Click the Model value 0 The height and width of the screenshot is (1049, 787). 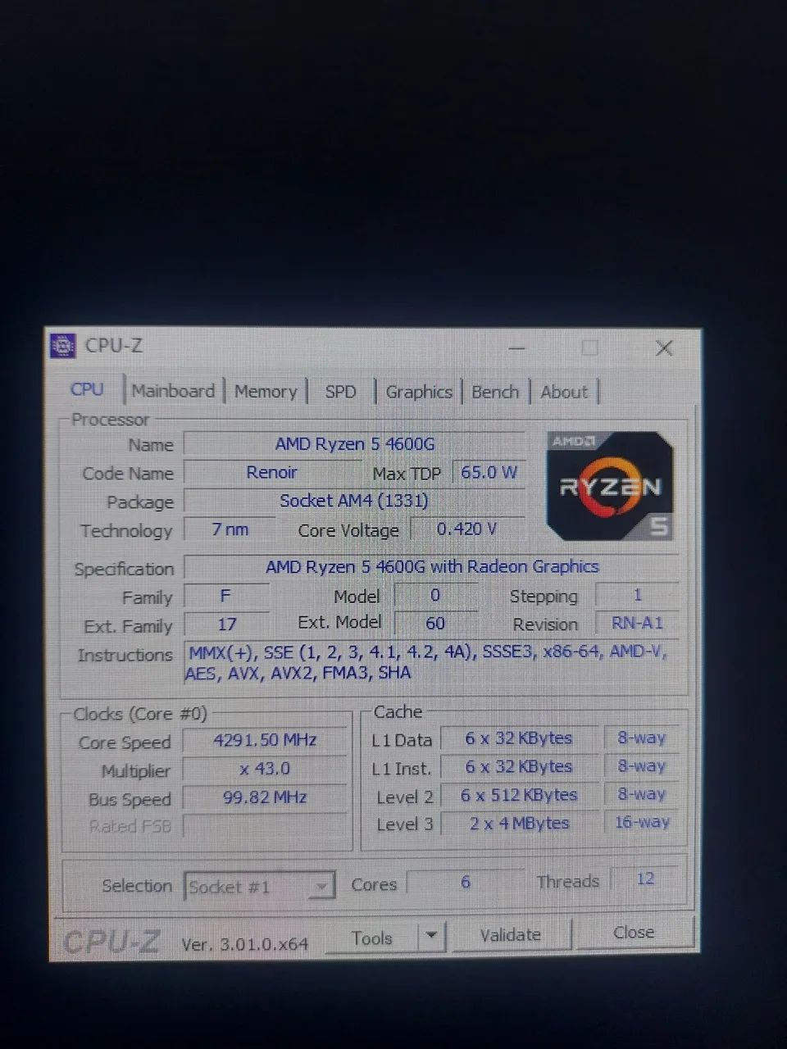pos(435,595)
